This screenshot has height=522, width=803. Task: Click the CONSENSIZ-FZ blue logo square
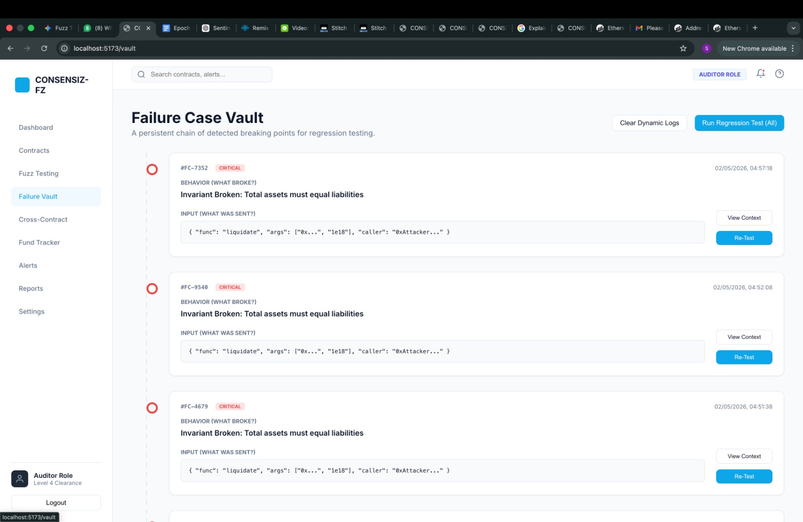click(x=22, y=85)
